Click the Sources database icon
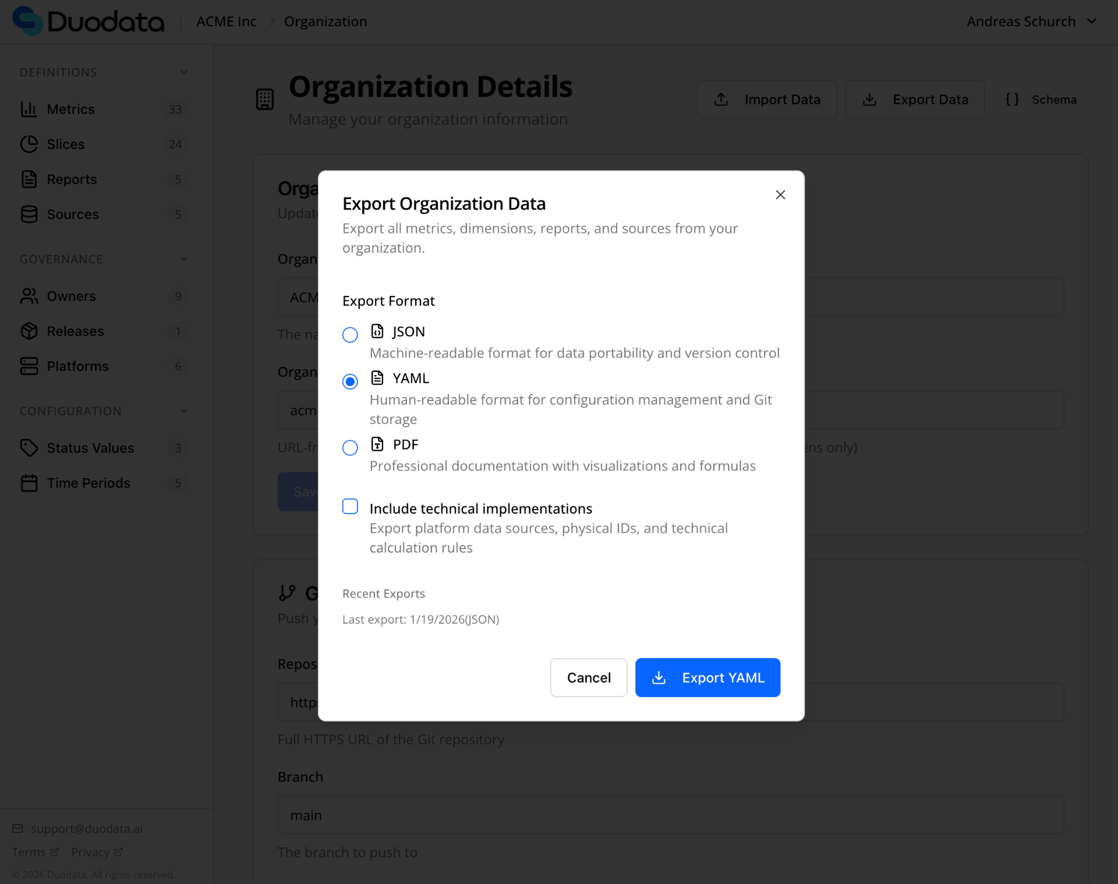Image resolution: width=1118 pixels, height=884 pixels. click(x=29, y=214)
